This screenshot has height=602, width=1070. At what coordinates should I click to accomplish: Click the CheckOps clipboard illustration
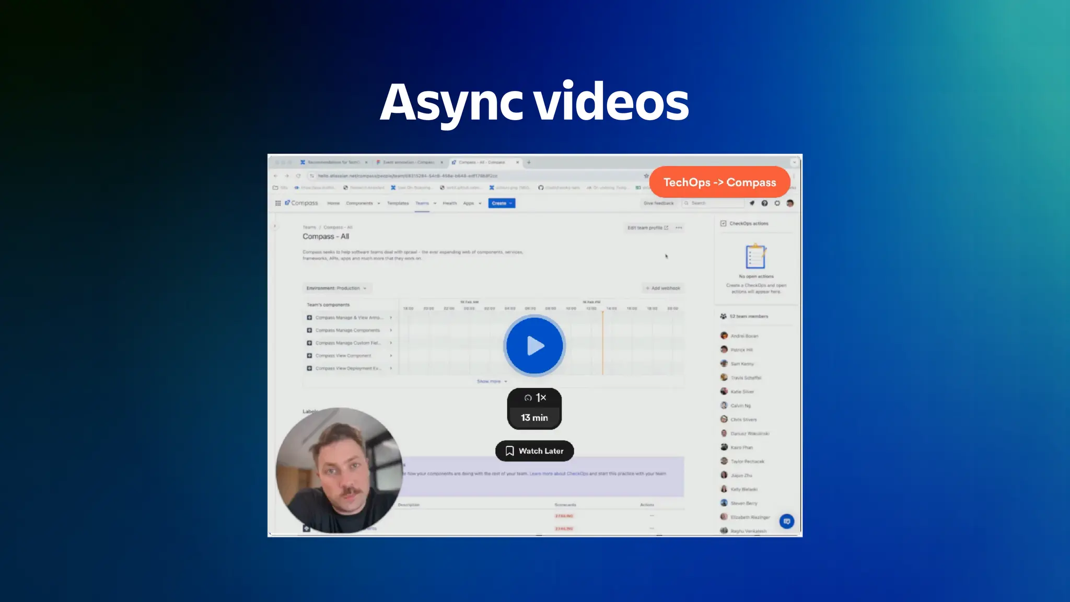755,256
